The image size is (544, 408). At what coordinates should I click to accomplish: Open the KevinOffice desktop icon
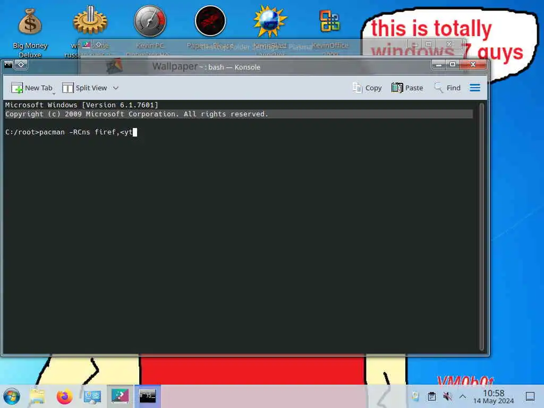(x=330, y=21)
